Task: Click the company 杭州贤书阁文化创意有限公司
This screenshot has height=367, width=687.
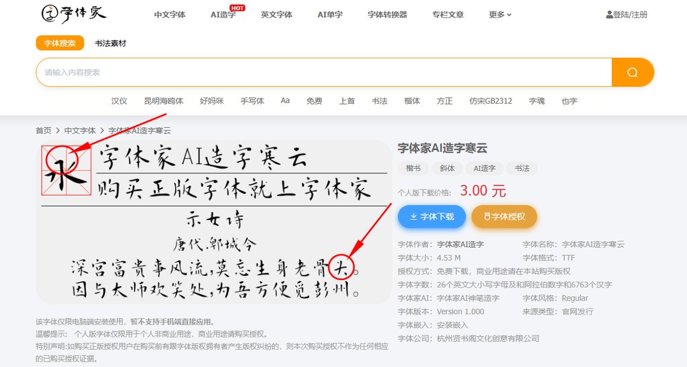Action: (x=488, y=339)
